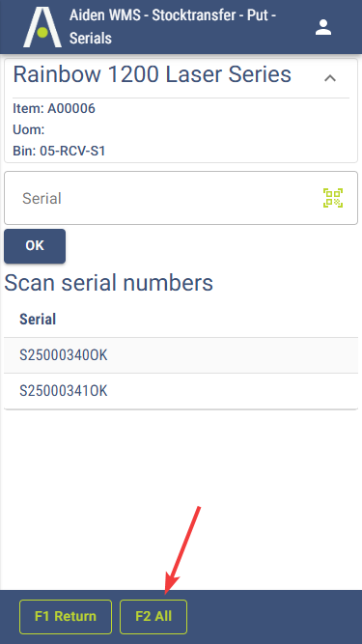Go back with F1 Return

click(66, 616)
